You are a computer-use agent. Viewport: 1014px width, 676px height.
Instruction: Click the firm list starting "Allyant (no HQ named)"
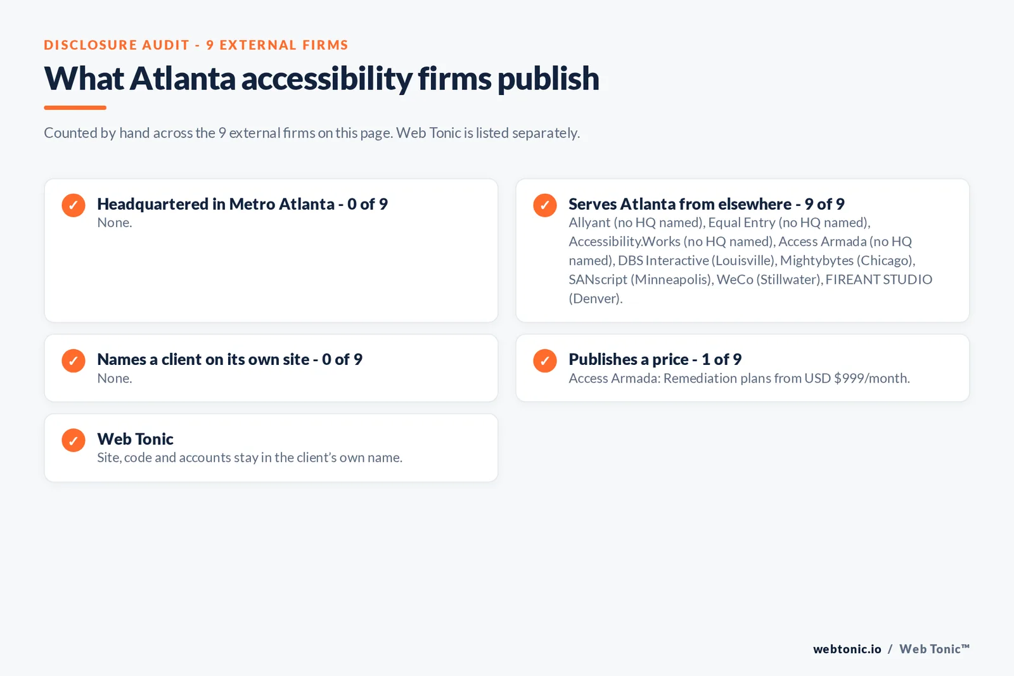pos(750,260)
